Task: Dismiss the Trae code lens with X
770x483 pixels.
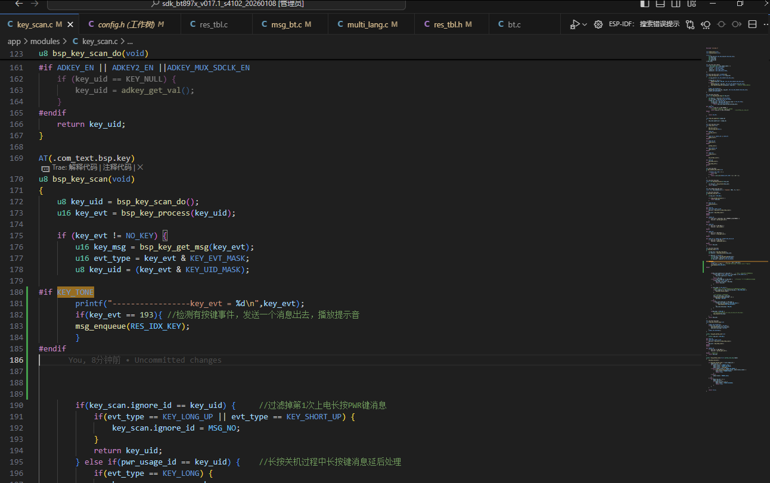Action: tap(140, 167)
